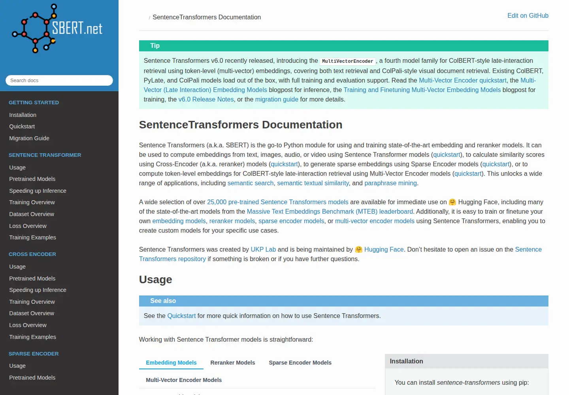This screenshot has height=395, width=569.
Task: Follow the paraphrase mining link
Action: point(390,183)
